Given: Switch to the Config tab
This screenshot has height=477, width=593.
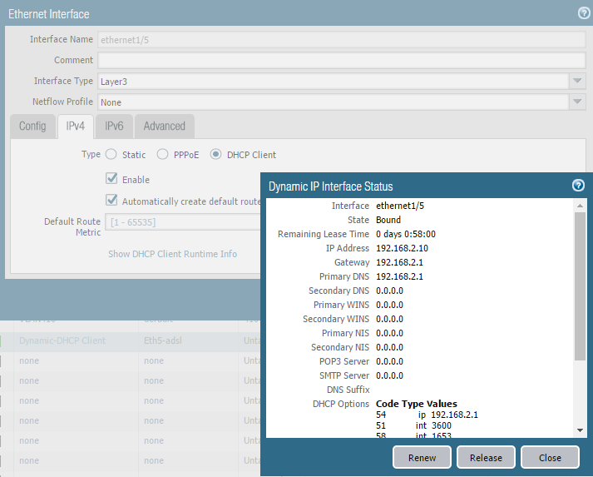Looking at the screenshot, I should pos(32,127).
